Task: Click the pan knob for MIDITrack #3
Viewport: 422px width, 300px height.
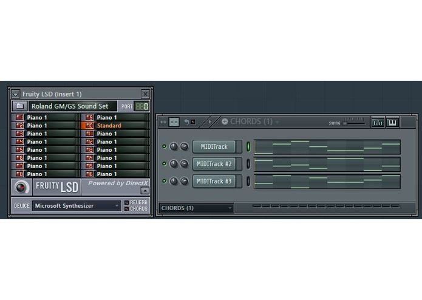Action: (174, 181)
